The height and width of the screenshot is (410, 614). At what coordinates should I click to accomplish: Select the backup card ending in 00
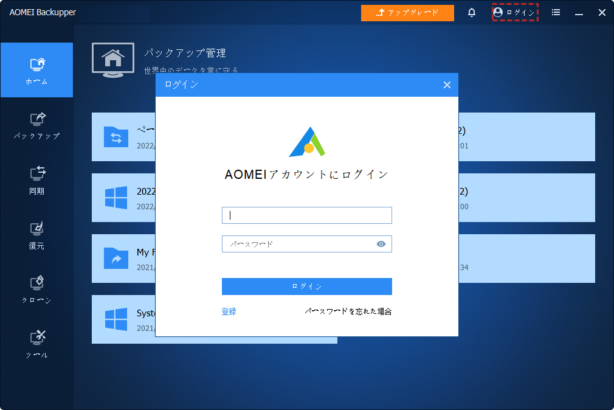526,198
